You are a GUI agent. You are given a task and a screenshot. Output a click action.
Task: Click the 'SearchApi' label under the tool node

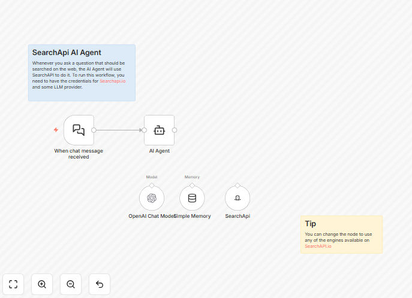tap(237, 216)
